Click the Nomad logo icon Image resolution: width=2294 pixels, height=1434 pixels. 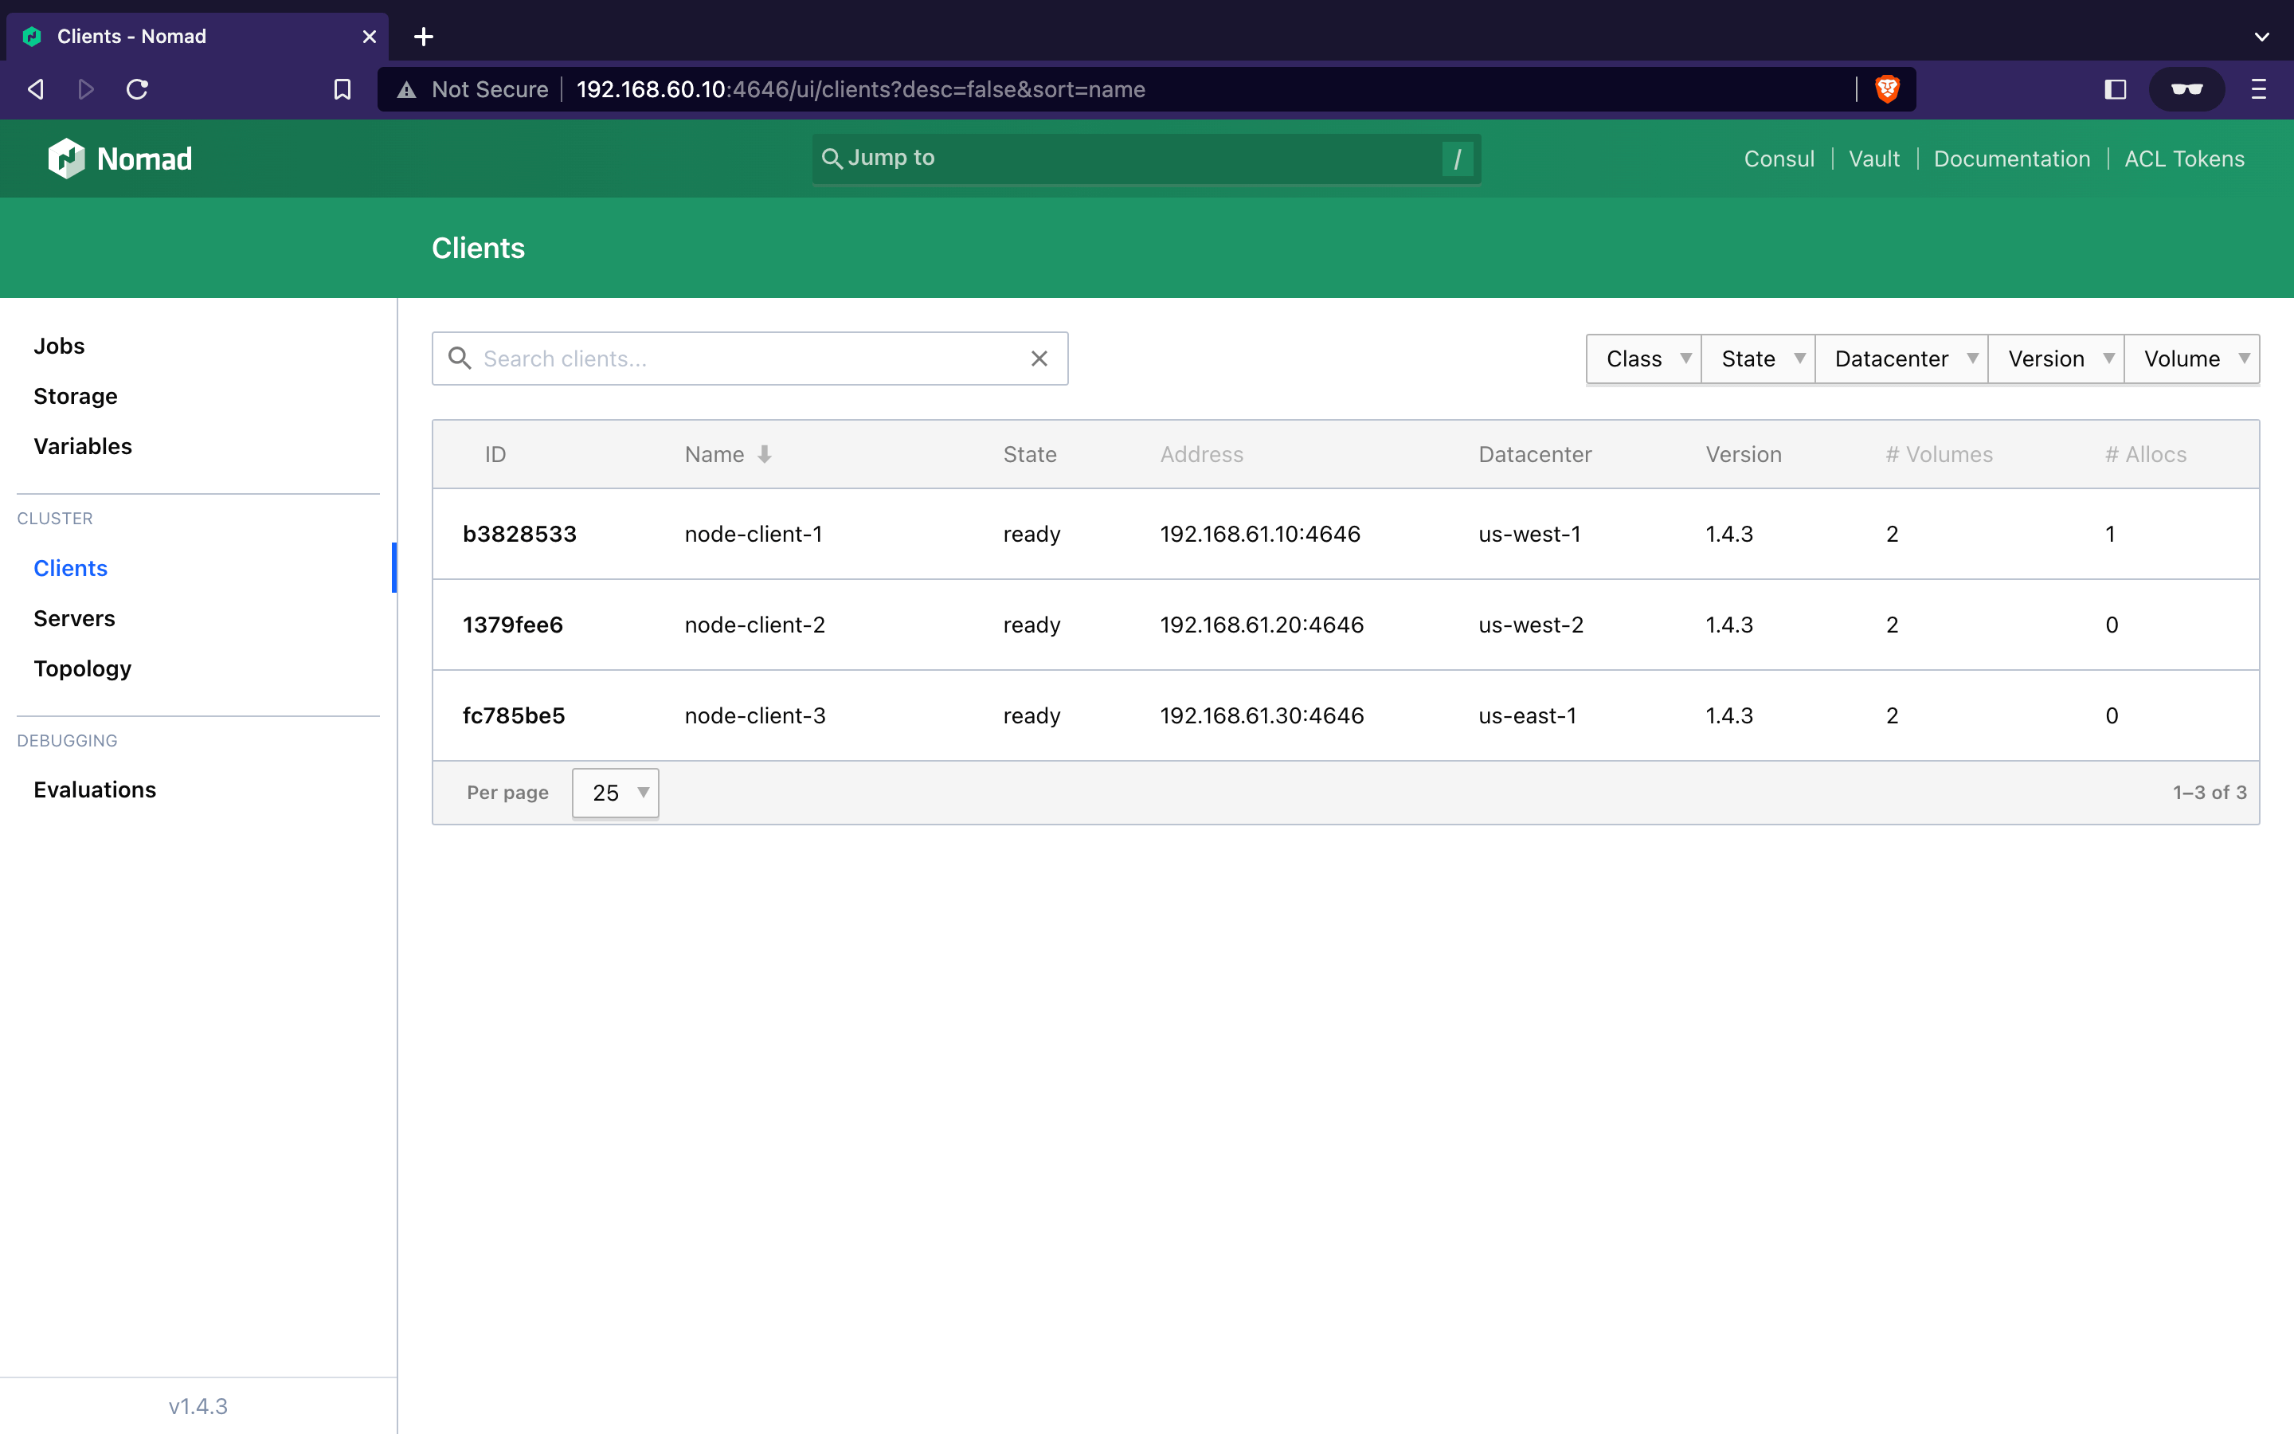point(66,159)
